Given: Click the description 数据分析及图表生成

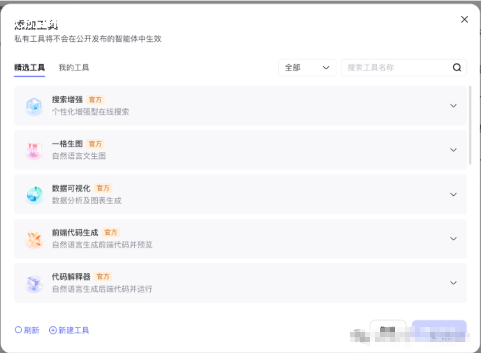Looking at the screenshot, I should tap(87, 201).
